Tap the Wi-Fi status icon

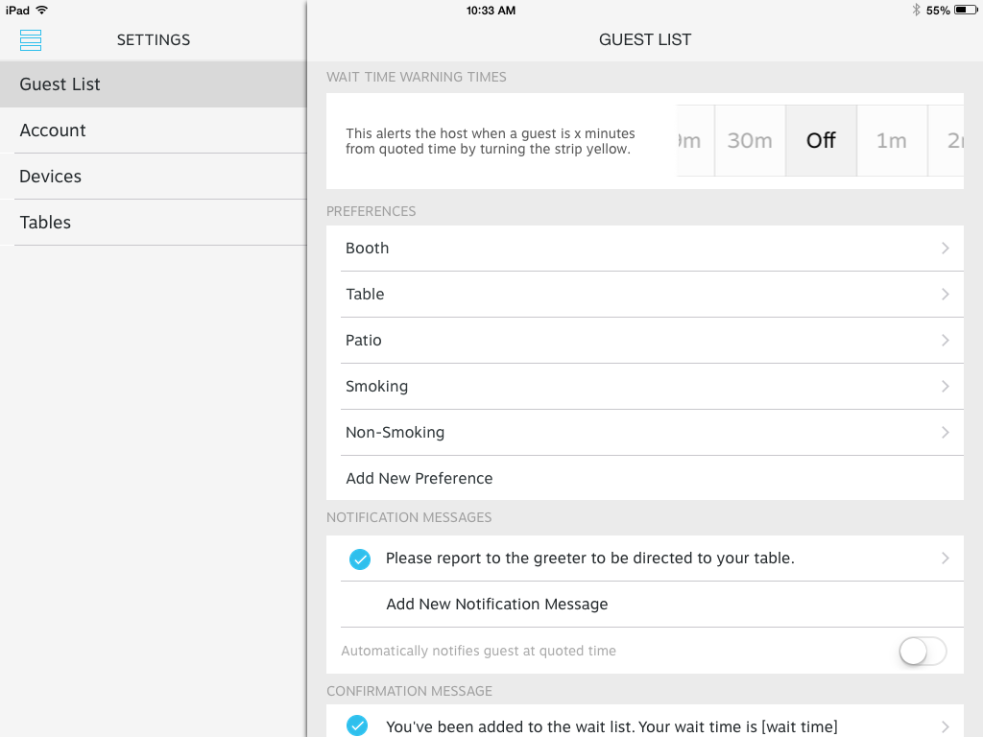point(42,10)
